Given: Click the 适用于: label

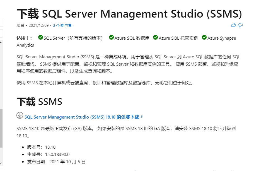Looking at the screenshot, I should click(x=24, y=38).
